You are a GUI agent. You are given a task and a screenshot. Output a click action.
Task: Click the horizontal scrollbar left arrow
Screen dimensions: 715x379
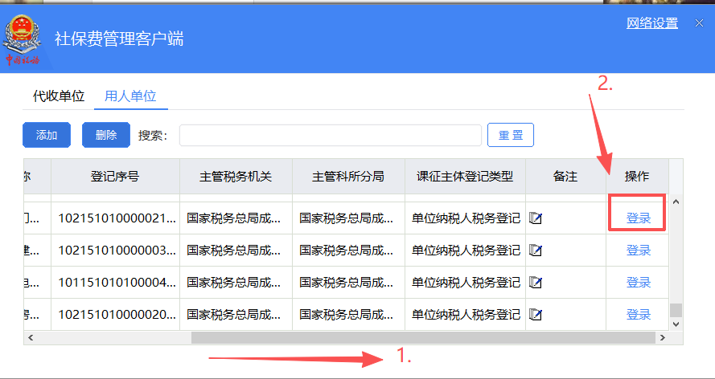pyautogui.click(x=30, y=338)
